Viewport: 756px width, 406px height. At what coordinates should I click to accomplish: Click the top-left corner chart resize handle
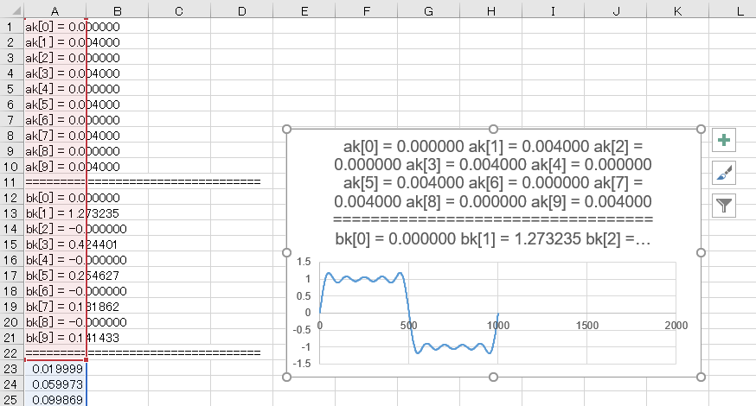pos(286,130)
